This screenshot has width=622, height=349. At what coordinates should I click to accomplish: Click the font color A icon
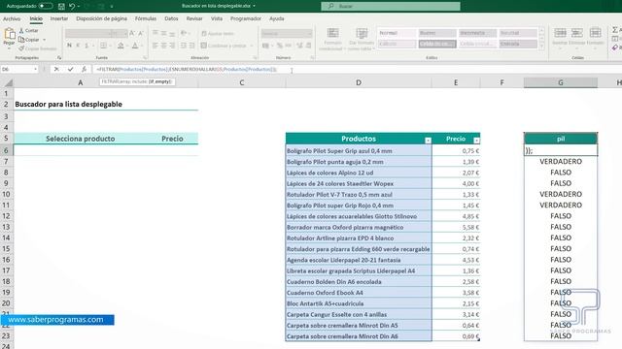pos(135,46)
